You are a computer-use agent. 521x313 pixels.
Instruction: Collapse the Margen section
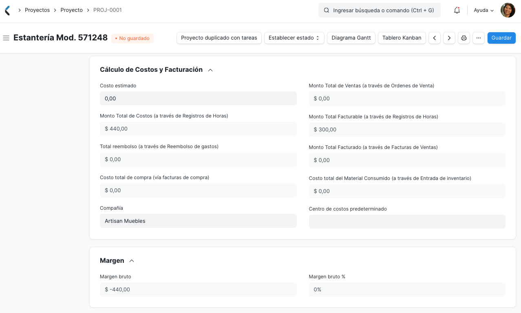pyautogui.click(x=132, y=261)
